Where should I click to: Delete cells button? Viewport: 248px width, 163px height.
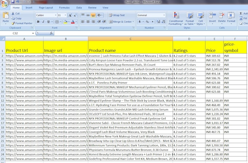222,18
